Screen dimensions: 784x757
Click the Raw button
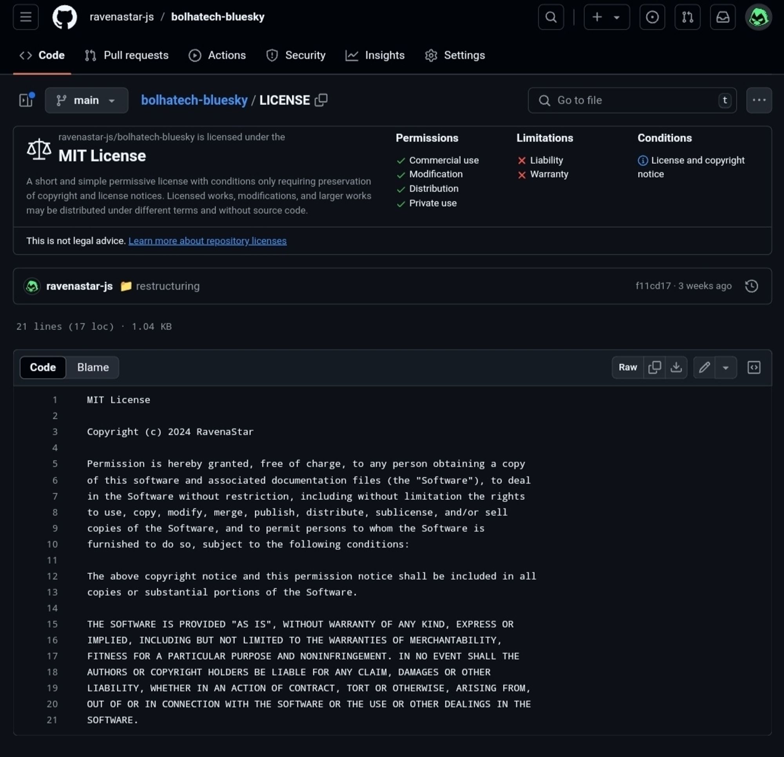(627, 367)
